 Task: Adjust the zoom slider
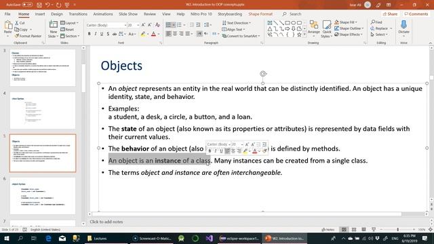click(398, 230)
